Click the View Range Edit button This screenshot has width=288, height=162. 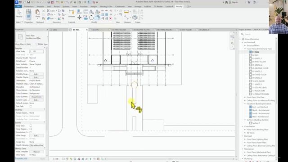36,135
